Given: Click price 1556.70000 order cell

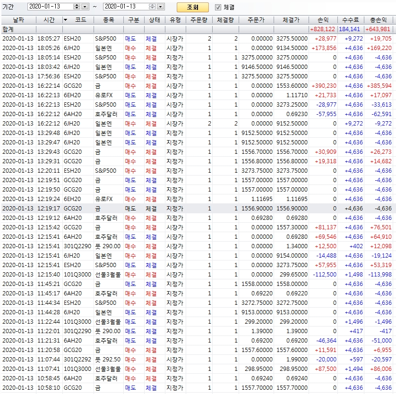Looking at the screenshot, I should [x=257, y=152].
